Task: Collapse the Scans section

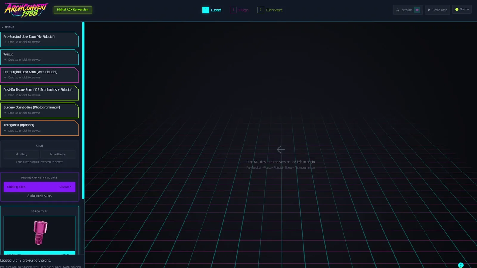Action: (8, 27)
